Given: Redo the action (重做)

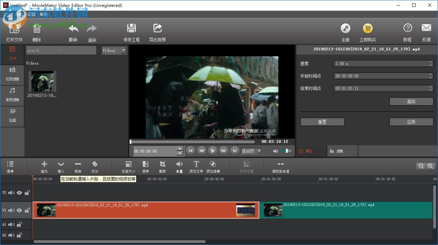Looking at the screenshot, I should pyautogui.click(x=92, y=28).
